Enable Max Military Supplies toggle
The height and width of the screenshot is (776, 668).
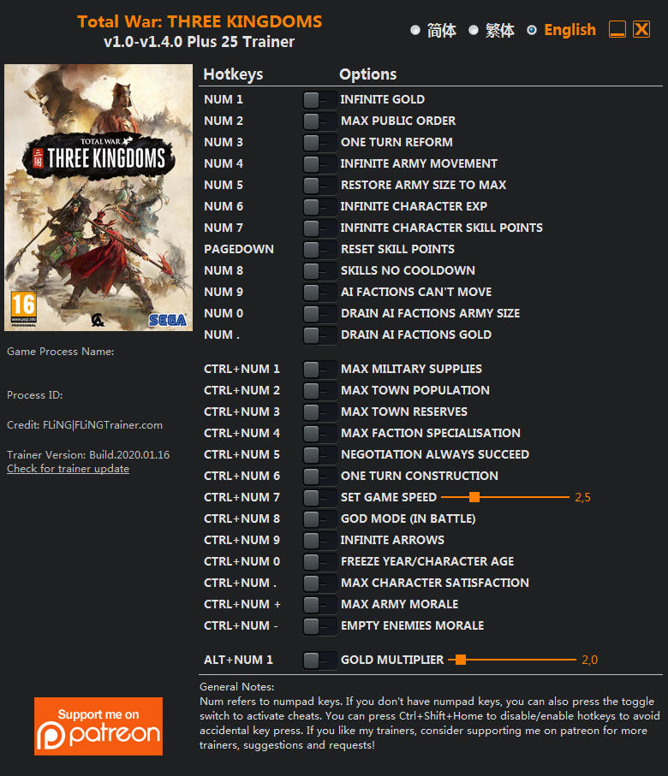[319, 370]
